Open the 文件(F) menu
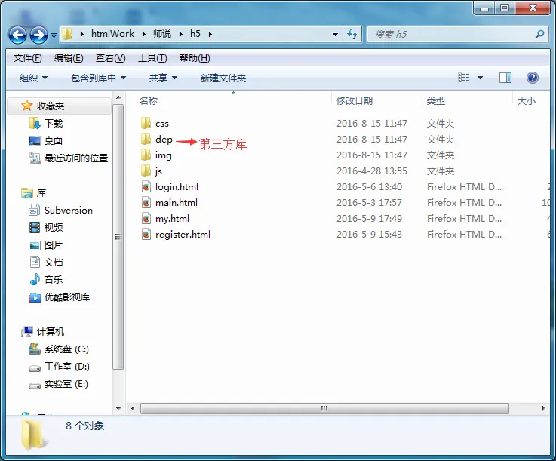The image size is (556, 461). click(27, 58)
